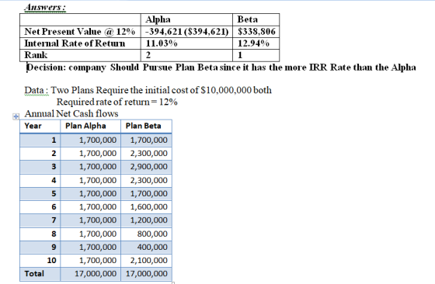Screen dimensions: 435x284
Task: Click the Year 3 cell
Action: 40,167
